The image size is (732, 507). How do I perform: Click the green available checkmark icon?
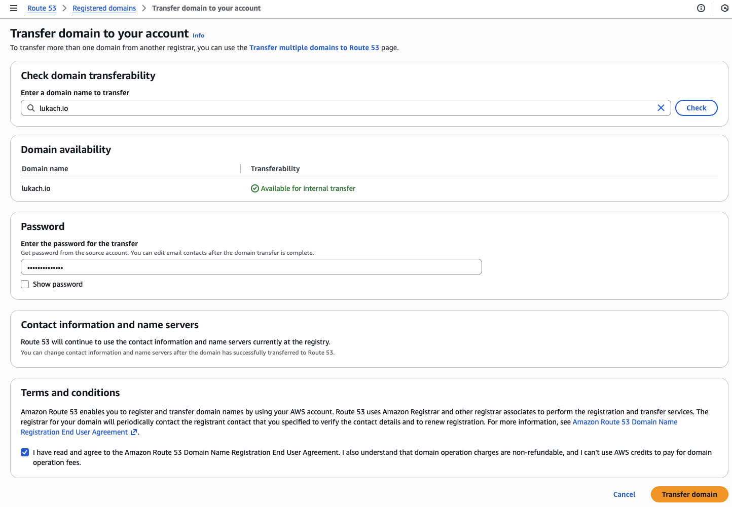[255, 188]
